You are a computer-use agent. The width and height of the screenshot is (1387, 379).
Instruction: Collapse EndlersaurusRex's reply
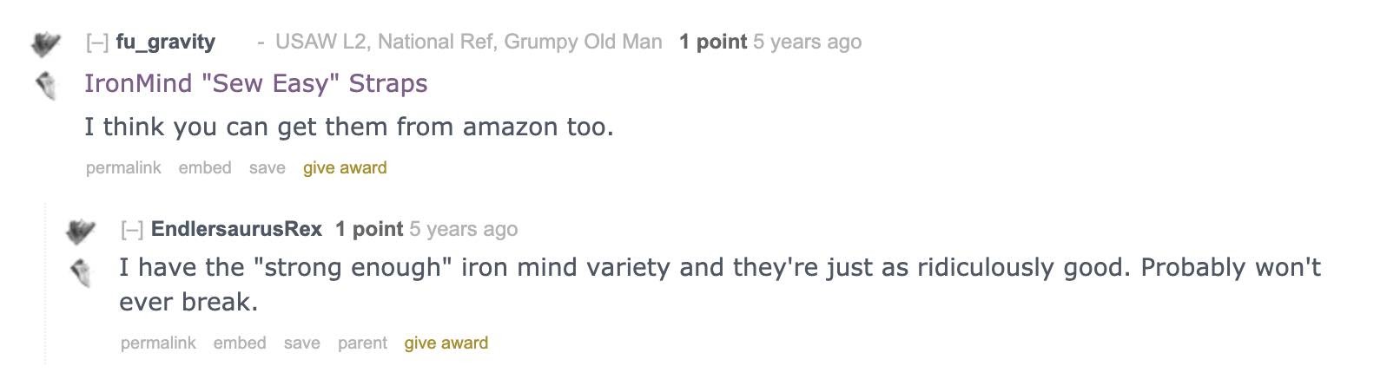pyautogui.click(x=131, y=230)
